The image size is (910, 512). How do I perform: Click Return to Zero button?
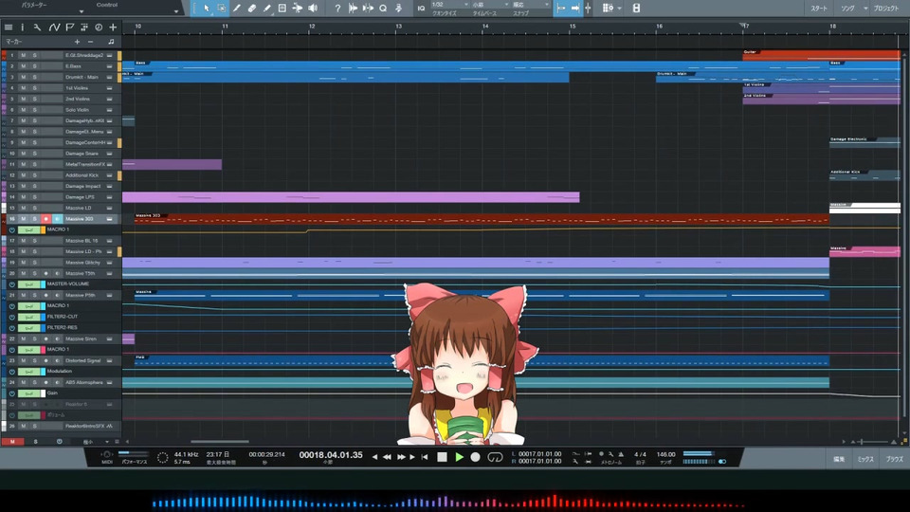tap(425, 457)
